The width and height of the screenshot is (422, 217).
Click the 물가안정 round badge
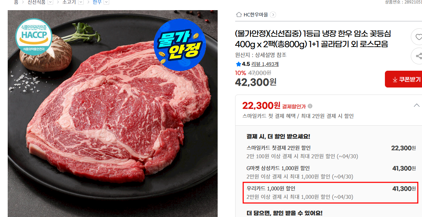tap(180, 45)
